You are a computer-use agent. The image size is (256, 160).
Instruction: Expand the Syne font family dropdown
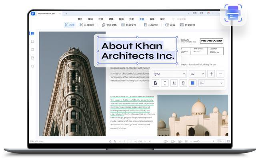click(169, 74)
